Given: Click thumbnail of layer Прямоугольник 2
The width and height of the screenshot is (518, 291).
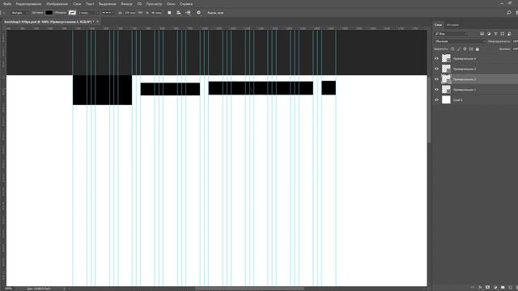Looking at the screenshot, I should click(x=446, y=79).
